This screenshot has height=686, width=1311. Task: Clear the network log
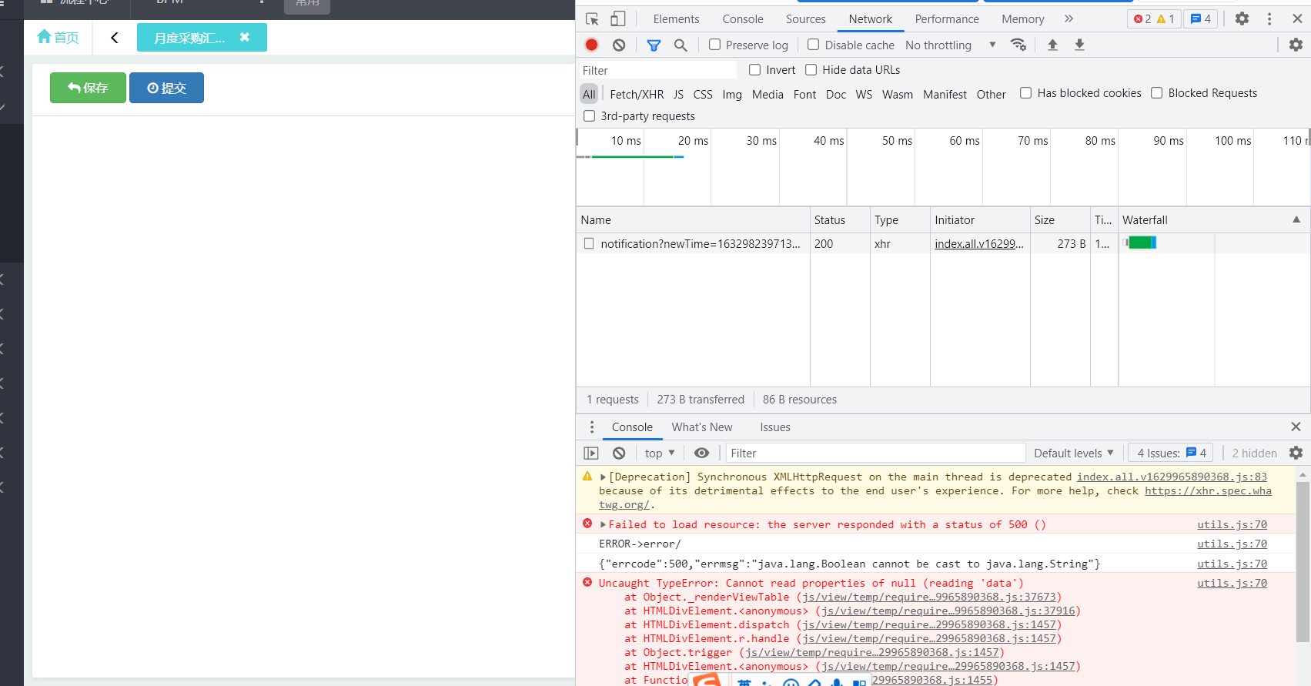point(619,45)
